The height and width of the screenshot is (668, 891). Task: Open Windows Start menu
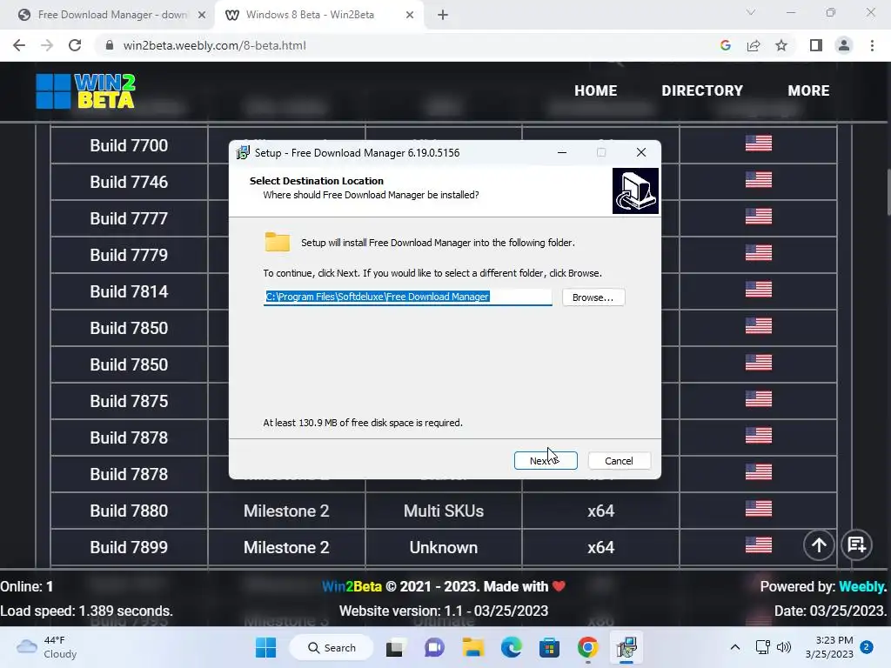(x=265, y=647)
